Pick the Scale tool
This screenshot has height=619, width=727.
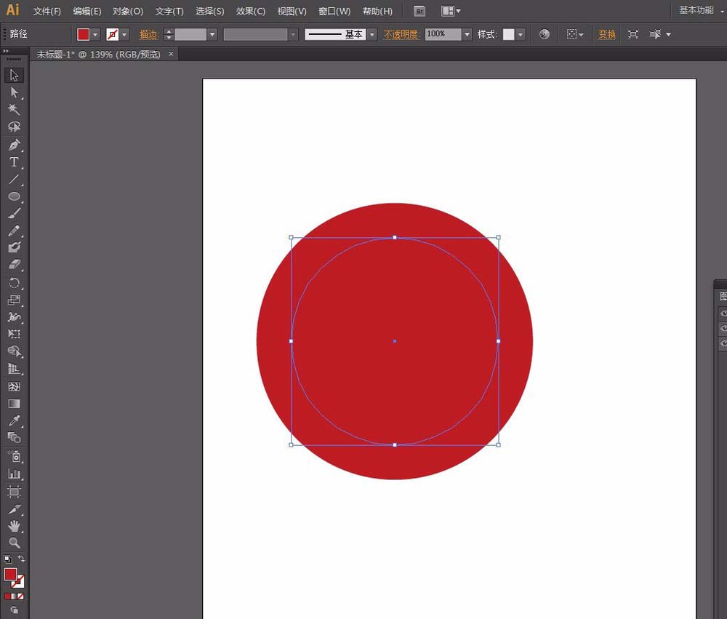pos(14,300)
